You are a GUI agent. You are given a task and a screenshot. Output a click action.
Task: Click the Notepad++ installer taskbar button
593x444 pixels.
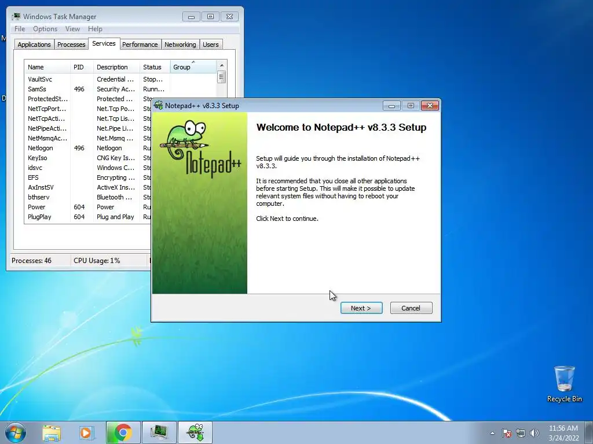(x=195, y=432)
